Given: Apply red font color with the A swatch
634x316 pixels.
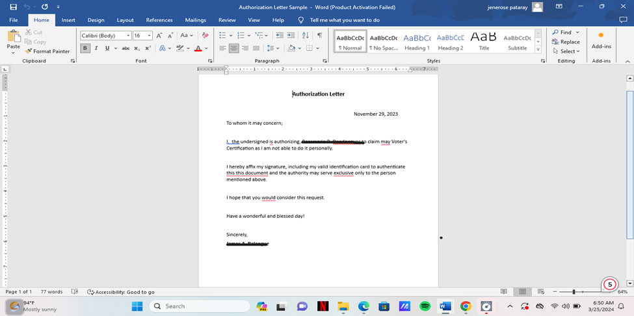Looking at the screenshot, I should pos(198,48).
